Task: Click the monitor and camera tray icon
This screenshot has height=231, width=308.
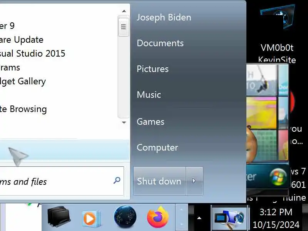Action: point(230,218)
